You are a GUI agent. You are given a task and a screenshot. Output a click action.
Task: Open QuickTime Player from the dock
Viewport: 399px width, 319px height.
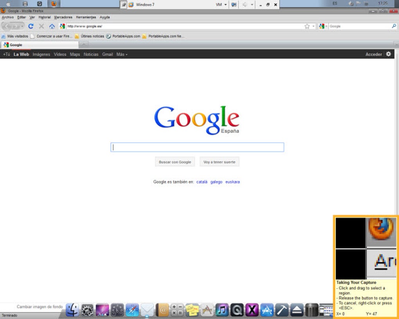(237, 310)
